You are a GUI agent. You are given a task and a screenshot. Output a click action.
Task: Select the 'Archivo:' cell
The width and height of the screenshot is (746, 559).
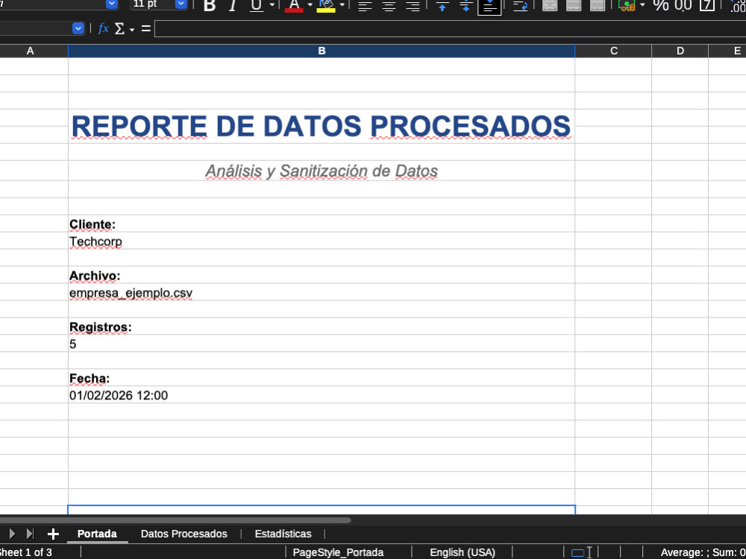click(x=321, y=275)
